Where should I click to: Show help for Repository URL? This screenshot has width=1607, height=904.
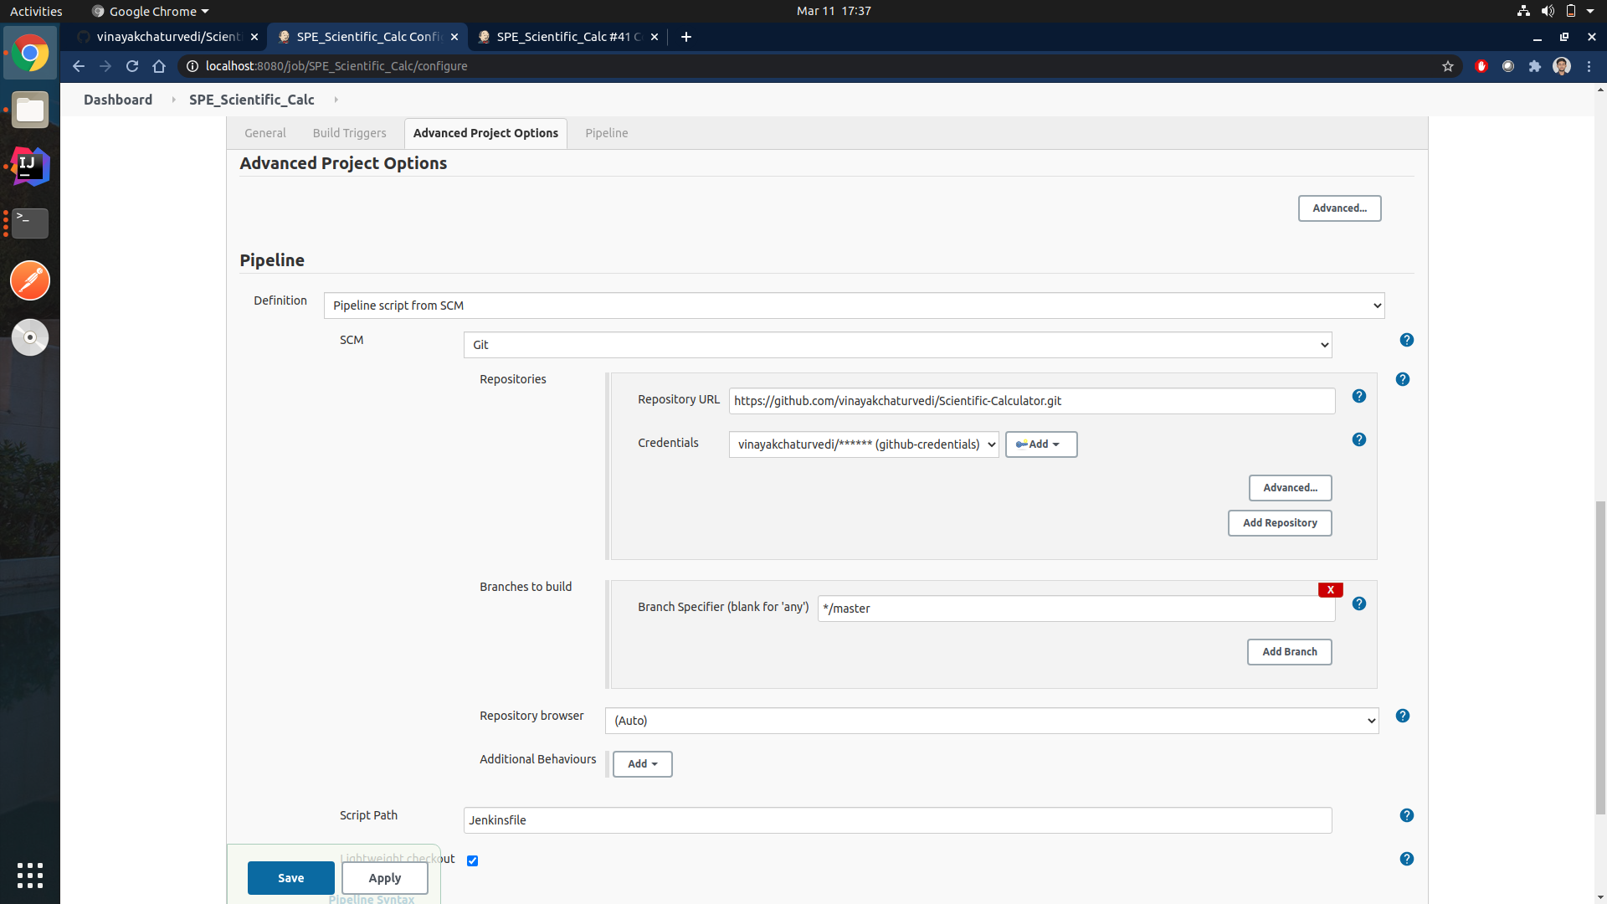point(1359,396)
